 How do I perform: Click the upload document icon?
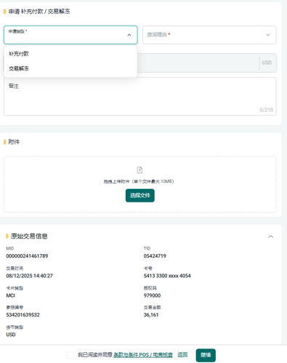[140, 170]
